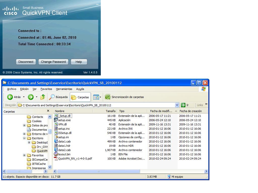Toggle the Carpetas folder pane button
Image resolution: width=258 pixels, height=193 pixels.
click(80, 97)
